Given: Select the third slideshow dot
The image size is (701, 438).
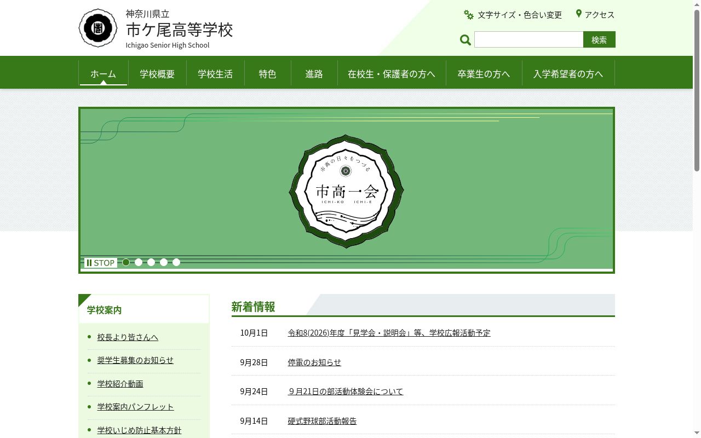Looking at the screenshot, I should tap(151, 262).
